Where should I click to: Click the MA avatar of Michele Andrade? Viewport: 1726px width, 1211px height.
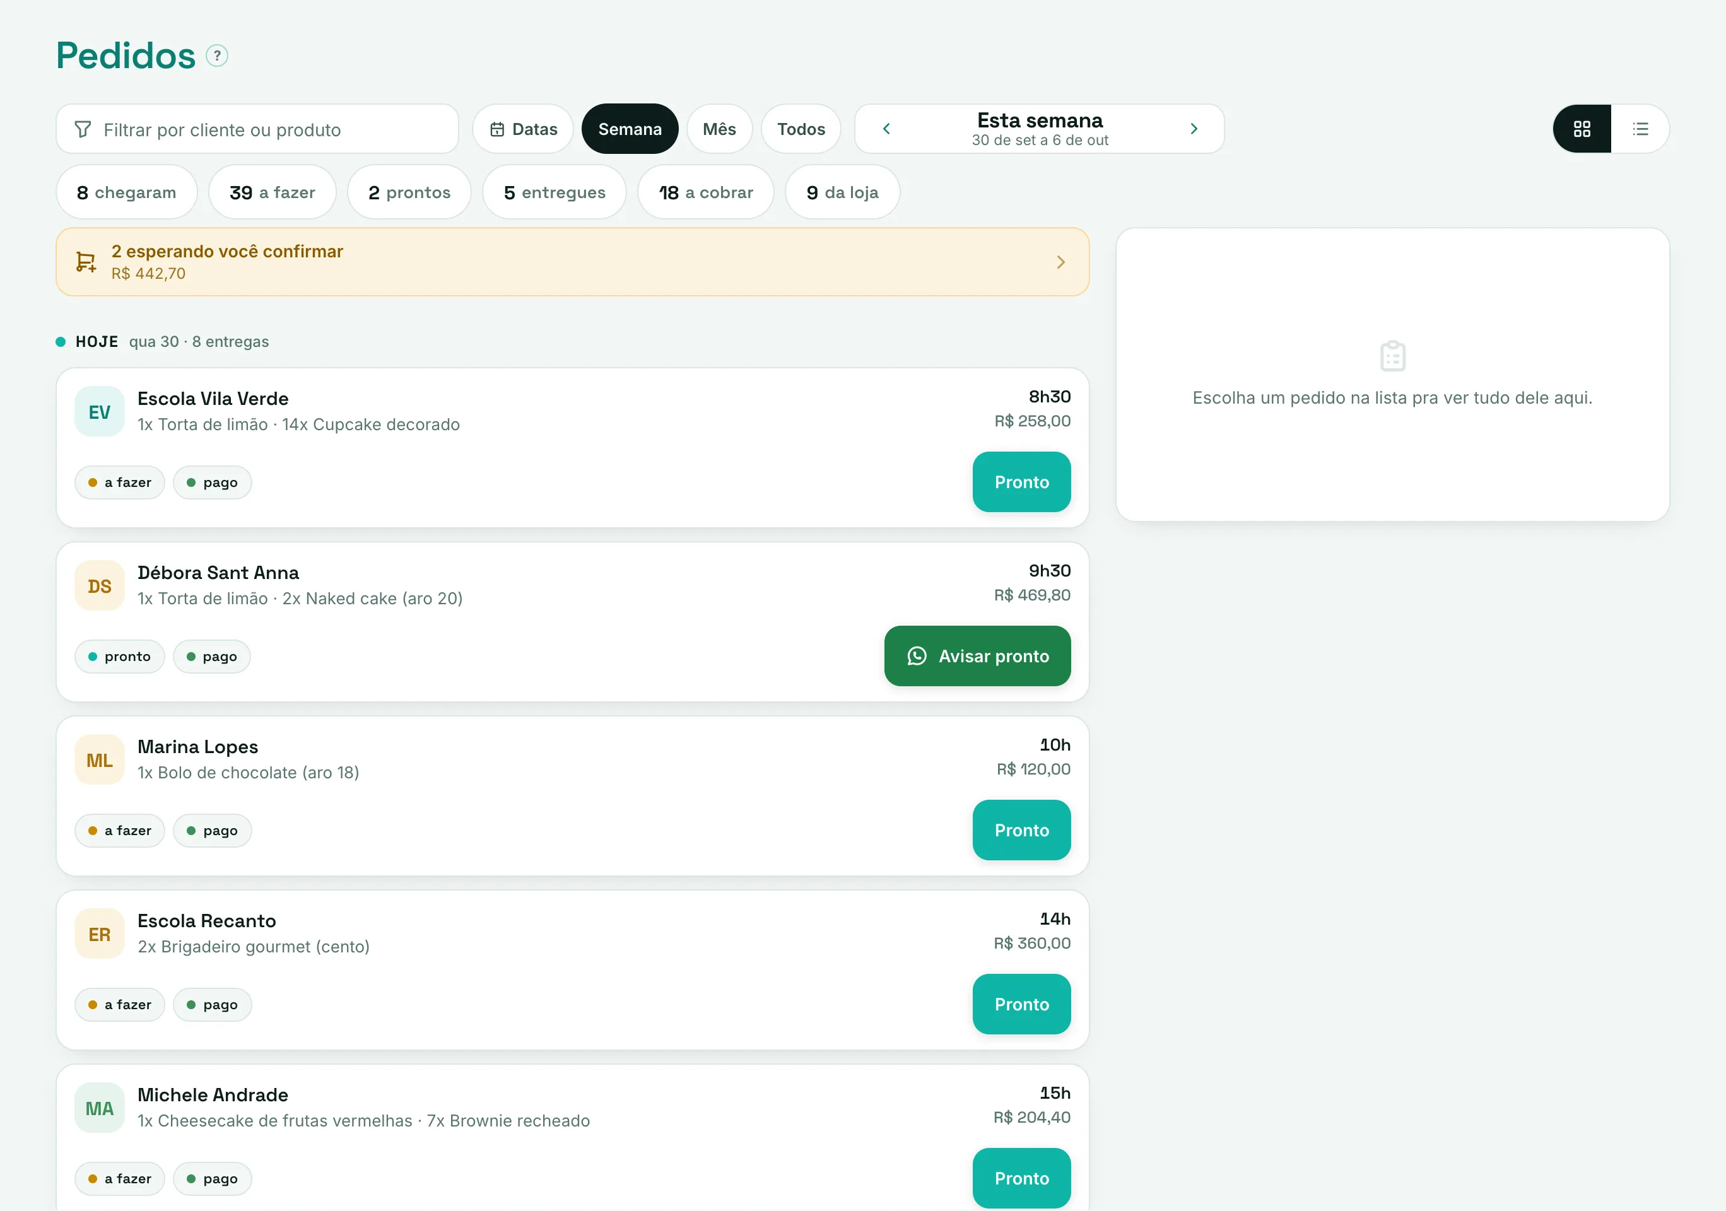99,1108
